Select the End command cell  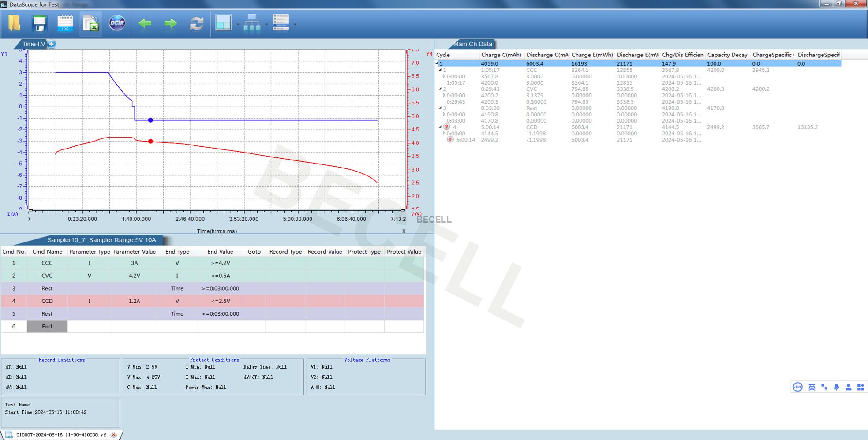[47, 326]
